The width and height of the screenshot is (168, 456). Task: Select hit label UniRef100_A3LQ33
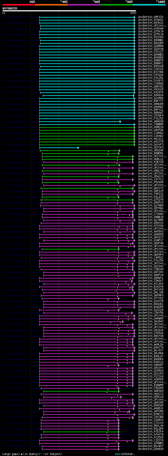[151, 197]
